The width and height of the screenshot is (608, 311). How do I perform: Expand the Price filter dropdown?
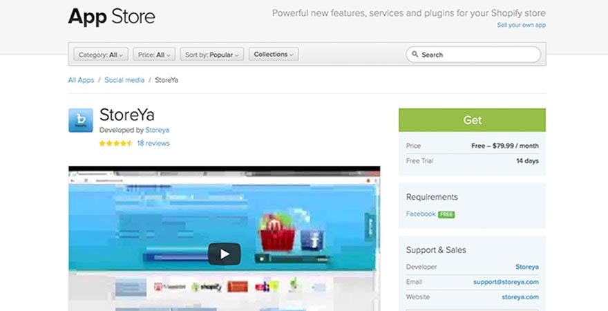(x=153, y=55)
